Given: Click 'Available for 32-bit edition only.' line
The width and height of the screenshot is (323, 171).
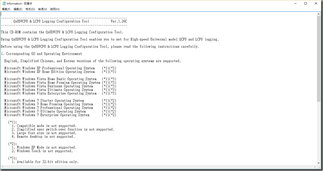Looking at the screenshot, I should click(45, 162).
